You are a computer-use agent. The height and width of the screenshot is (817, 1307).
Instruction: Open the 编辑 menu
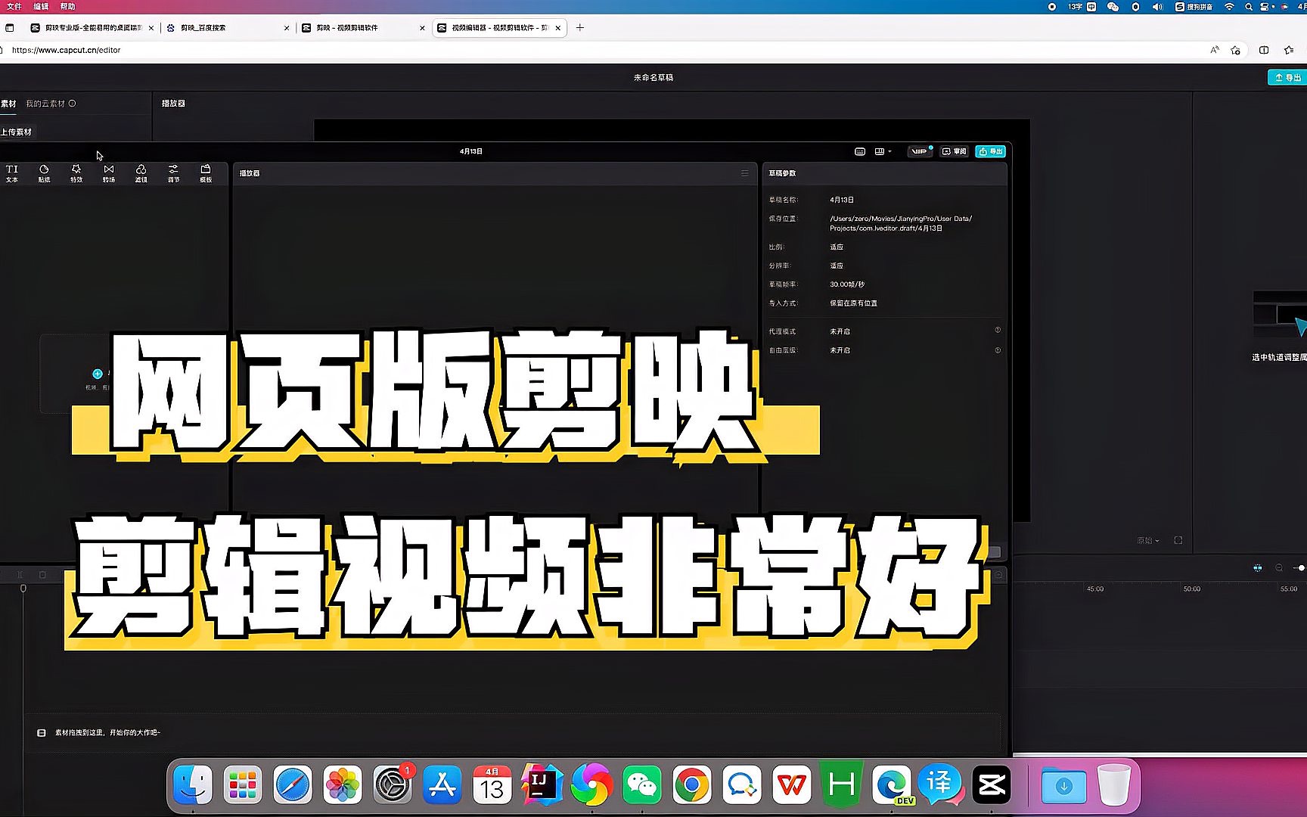41,6
